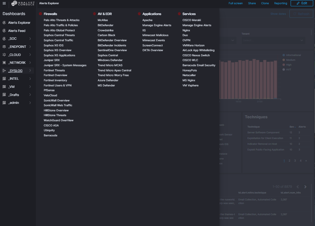Expand the _SOC submenu chevron
Image resolution: width=315 pixels, height=226 pixels.
30,39
